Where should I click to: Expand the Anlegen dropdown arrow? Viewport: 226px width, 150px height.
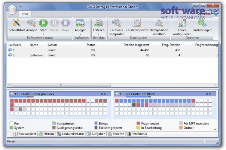80,34
